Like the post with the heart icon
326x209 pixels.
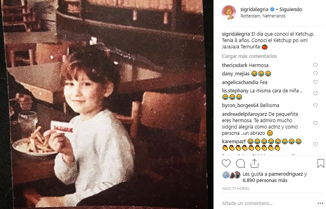tap(226, 163)
